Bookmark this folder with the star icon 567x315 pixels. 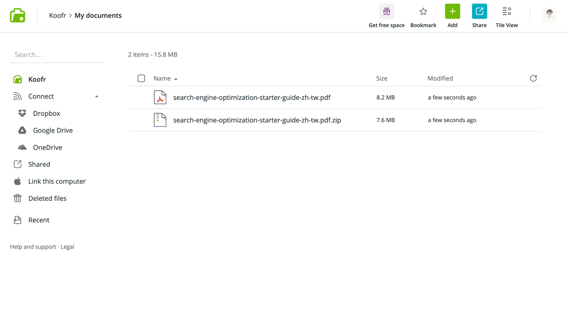[423, 12]
